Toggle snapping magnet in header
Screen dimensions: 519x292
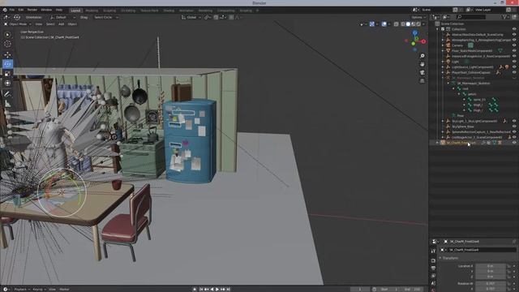[216, 17]
